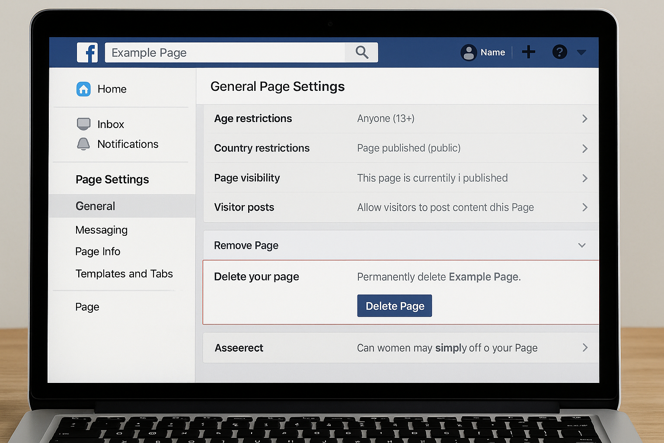Click the Visitor posts label
The height and width of the screenshot is (443, 664).
tap(244, 207)
